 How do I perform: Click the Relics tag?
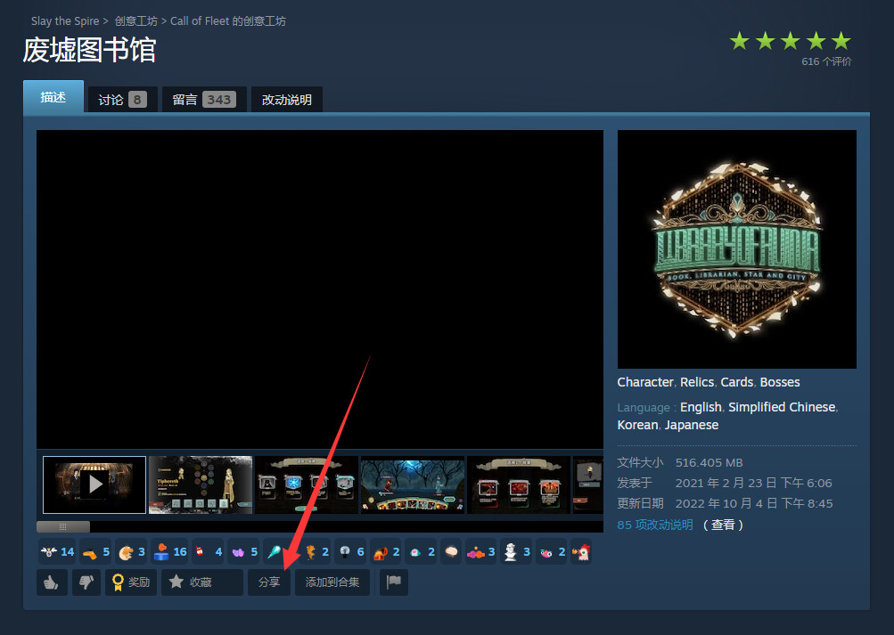point(697,382)
